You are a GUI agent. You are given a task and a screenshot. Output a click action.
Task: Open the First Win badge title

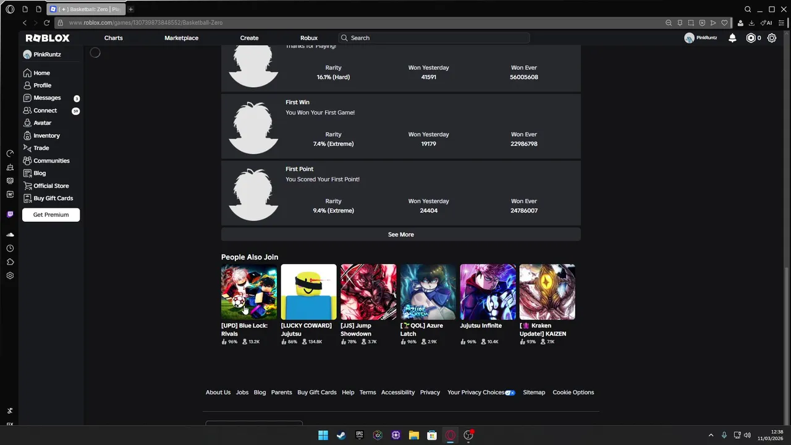(297, 103)
